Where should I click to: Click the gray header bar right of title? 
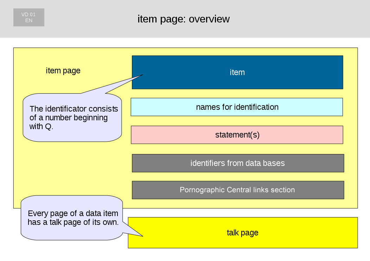299,19
